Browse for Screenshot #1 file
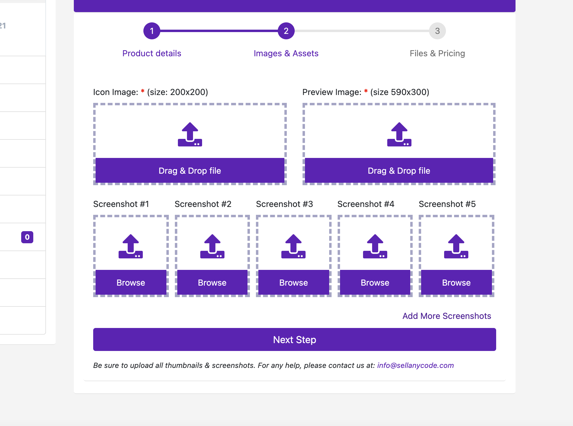 (x=131, y=283)
